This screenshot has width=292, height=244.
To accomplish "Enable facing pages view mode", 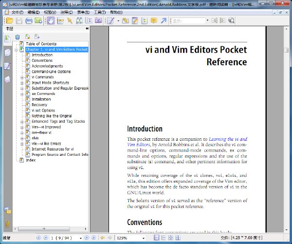I will [x=178, y=238].
